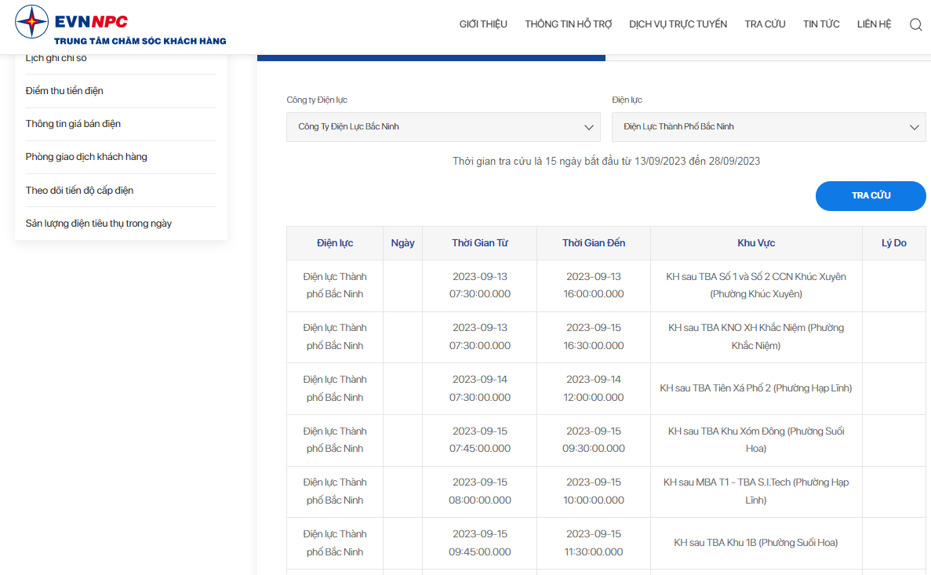Open the DỊCH VỤ TRỰC TUYẾN menu

point(678,24)
